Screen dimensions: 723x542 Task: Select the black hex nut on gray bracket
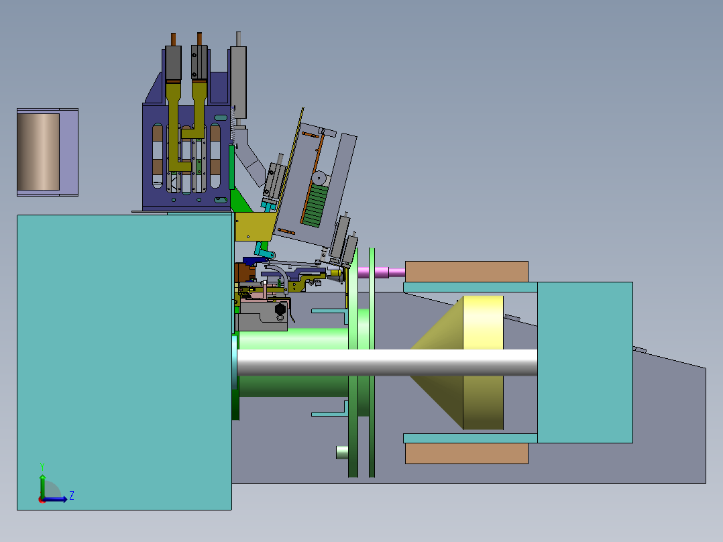pyautogui.click(x=280, y=309)
